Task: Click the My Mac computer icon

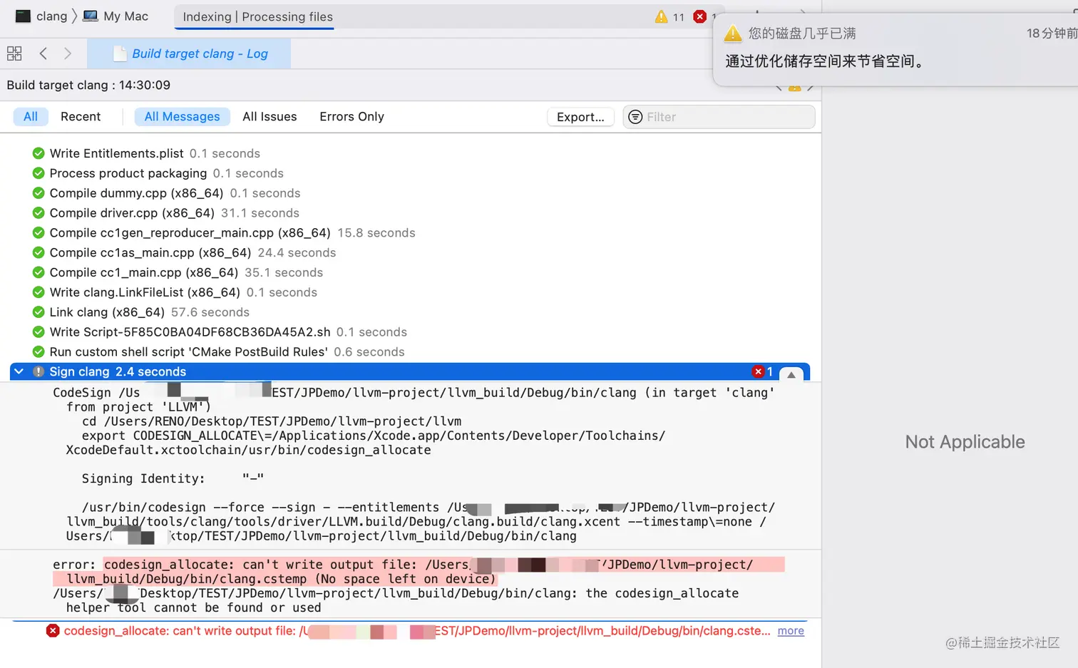Action: (91, 16)
